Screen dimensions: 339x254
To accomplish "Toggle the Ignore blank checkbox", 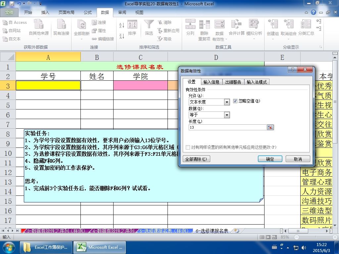I will pos(235,101).
